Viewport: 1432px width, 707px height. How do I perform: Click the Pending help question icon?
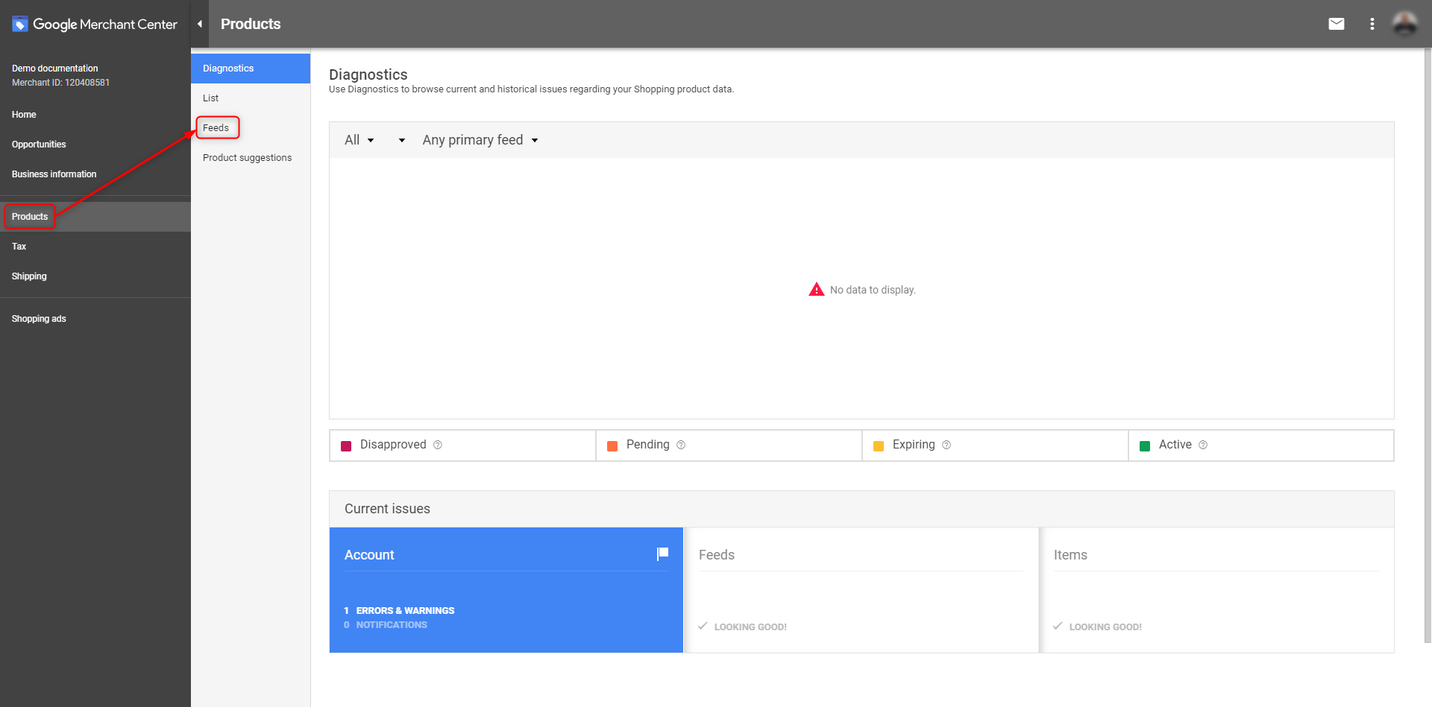(x=681, y=445)
